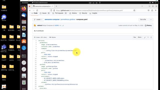Screen dimensions: 160x90
Task: Reload the GitHub page
Action: pyautogui.click(x=37, y=10)
